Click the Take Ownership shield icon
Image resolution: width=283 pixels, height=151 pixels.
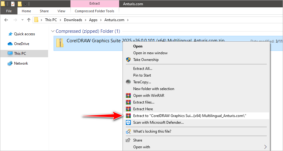pyautogui.click(x=128, y=60)
